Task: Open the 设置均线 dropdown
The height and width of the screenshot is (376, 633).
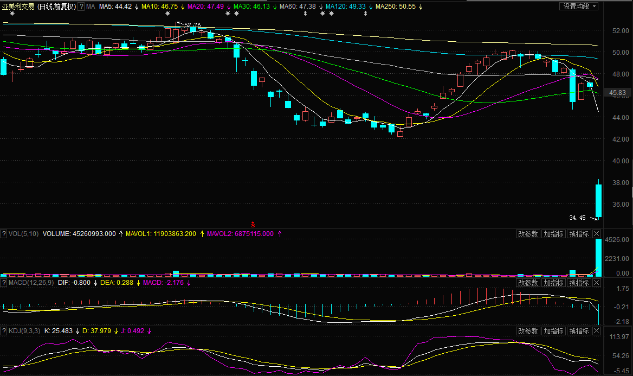Action: (578, 7)
